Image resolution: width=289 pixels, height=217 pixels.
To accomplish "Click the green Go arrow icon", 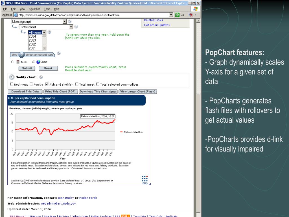I will 177,15.
